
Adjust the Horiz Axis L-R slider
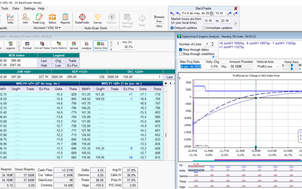(x=292, y=65)
